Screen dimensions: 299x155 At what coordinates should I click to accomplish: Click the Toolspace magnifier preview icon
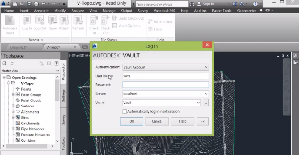coord(5,63)
